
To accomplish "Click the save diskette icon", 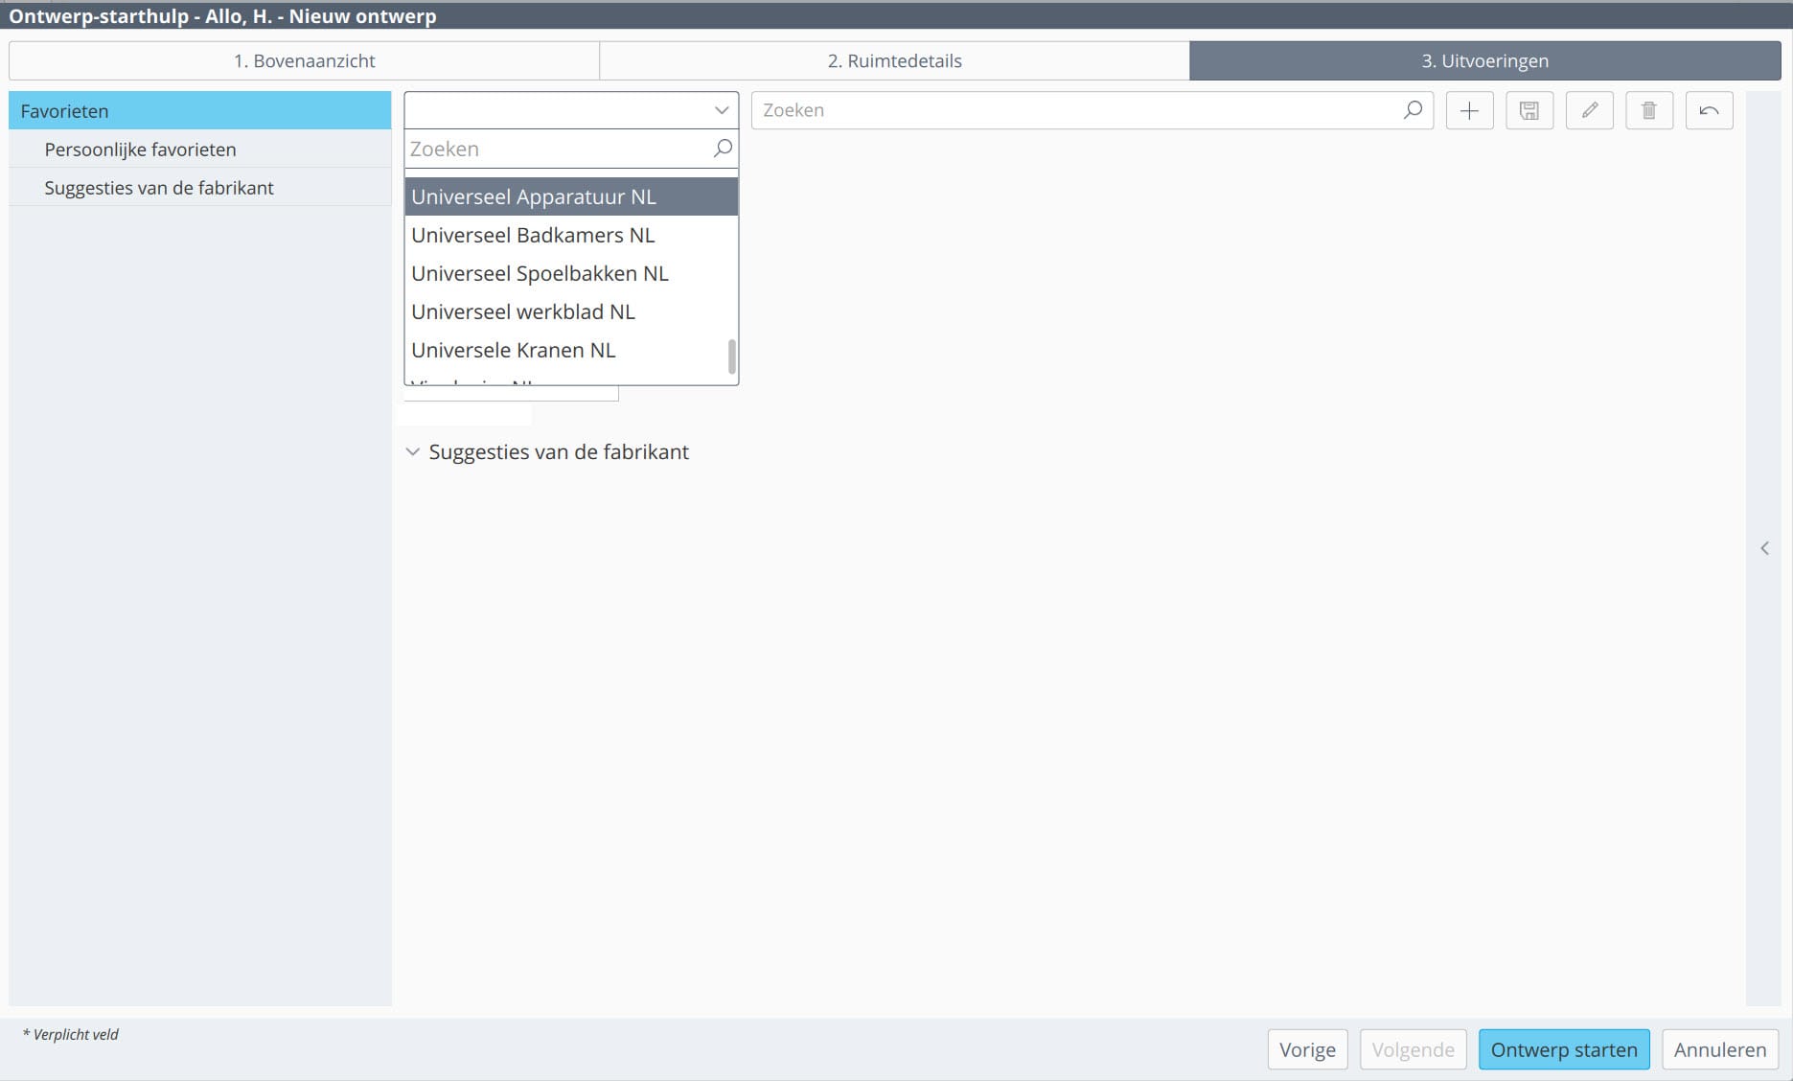I will click(1529, 111).
